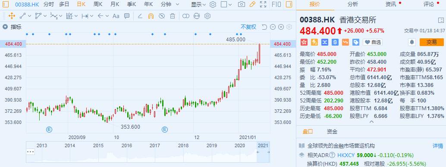
Task: Select the move/crosshair cursor tool
Action: [x=12, y=16]
